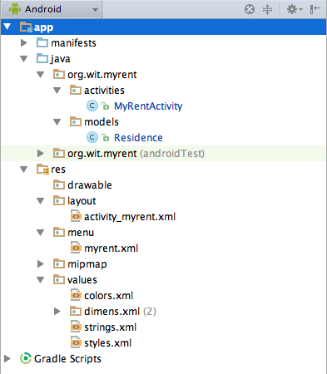Select the app node label
Viewport: 327px width, 374px height.
43,27
